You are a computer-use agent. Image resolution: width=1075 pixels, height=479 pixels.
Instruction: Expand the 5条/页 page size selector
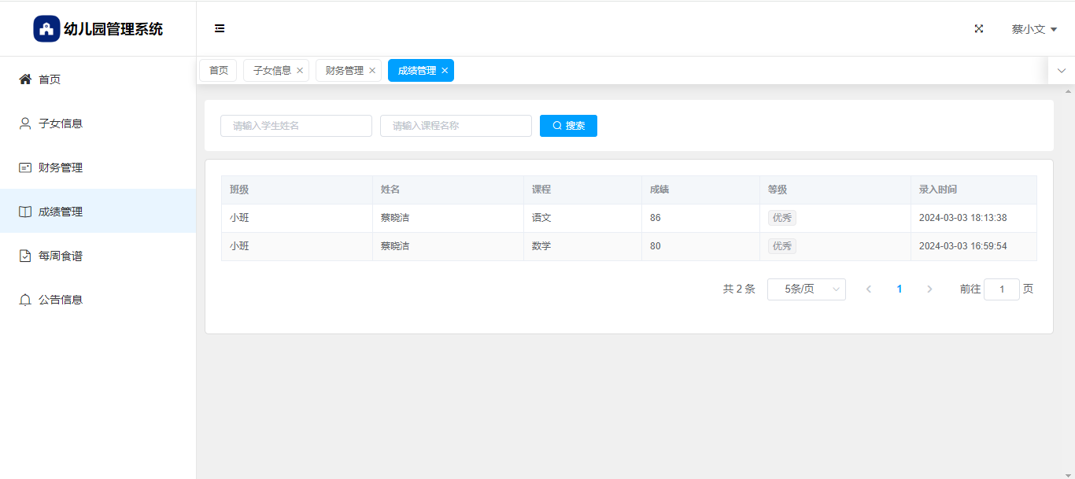(806, 289)
